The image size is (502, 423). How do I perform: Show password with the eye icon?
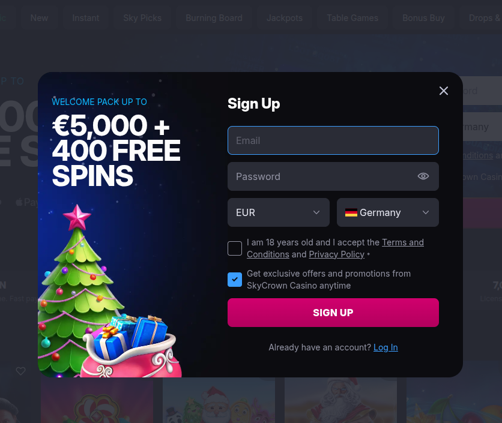(423, 176)
